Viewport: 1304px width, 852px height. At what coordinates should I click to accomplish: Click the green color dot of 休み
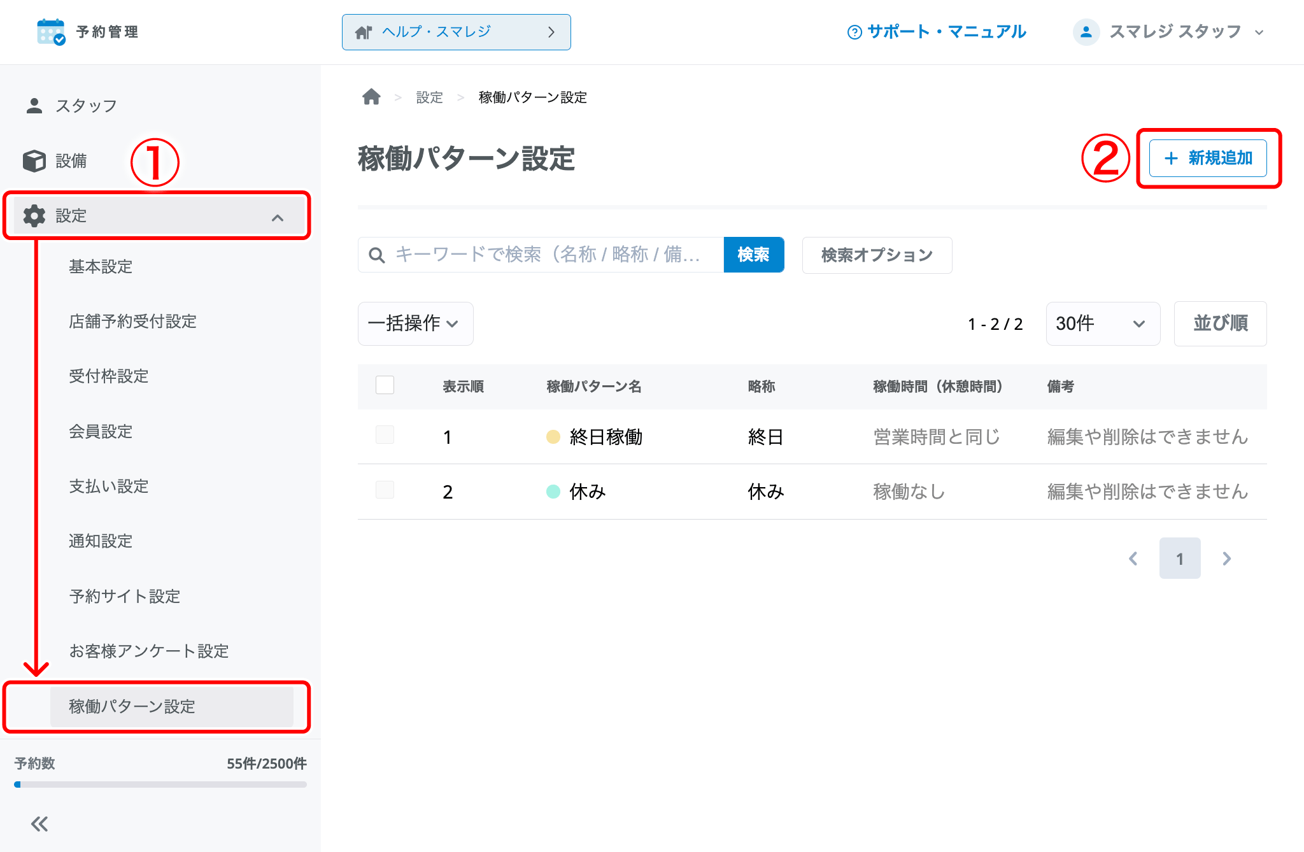click(x=553, y=492)
